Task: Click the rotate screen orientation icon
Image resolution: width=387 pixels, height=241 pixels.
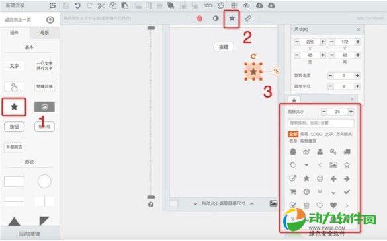Action: 221,5
